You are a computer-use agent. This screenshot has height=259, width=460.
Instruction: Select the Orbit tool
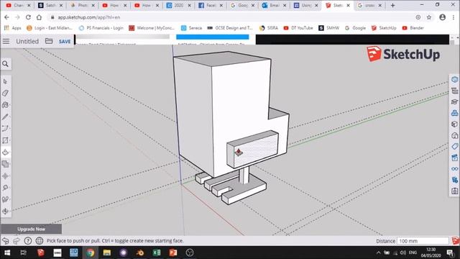click(x=5, y=211)
